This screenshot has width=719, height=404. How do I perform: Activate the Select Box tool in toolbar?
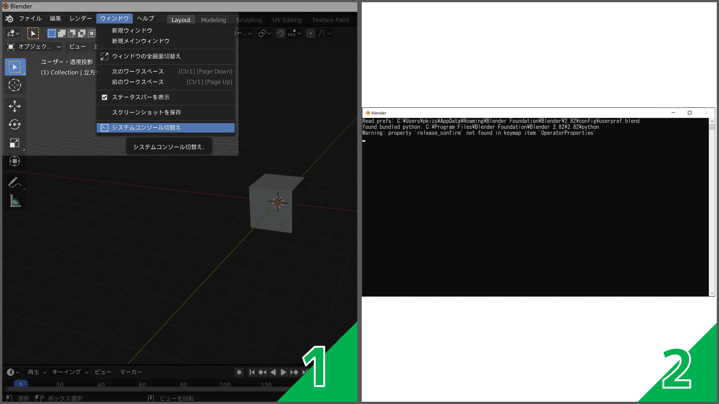coord(15,67)
